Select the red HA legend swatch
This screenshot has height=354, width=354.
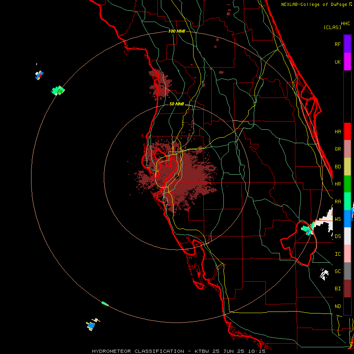pos(347,131)
